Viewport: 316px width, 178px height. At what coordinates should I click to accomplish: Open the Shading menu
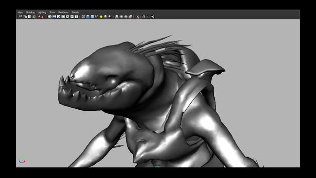[30, 12]
